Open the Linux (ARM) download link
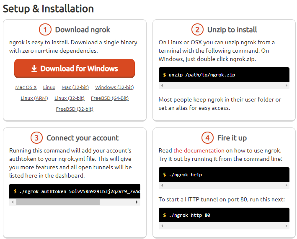 (34, 98)
